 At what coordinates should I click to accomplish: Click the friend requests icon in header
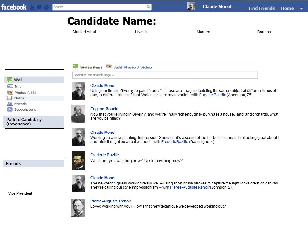32,7
